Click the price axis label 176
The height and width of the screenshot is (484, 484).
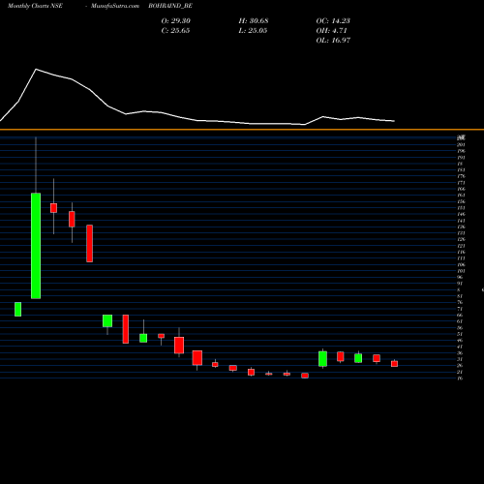461,176
